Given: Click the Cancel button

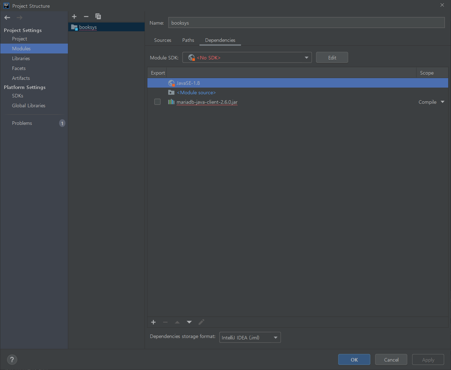Looking at the screenshot, I should (x=391, y=360).
